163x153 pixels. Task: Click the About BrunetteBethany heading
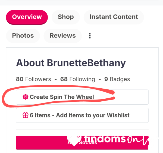click(x=71, y=63)
